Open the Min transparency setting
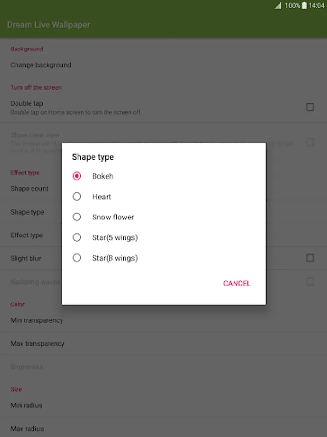Image resolution: width=327 pixels, height=437 pixels. click(37, 320)
